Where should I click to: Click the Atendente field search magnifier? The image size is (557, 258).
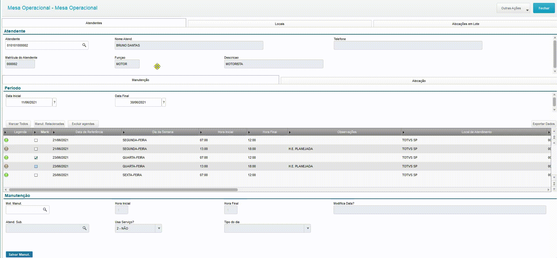pos(84,45)
